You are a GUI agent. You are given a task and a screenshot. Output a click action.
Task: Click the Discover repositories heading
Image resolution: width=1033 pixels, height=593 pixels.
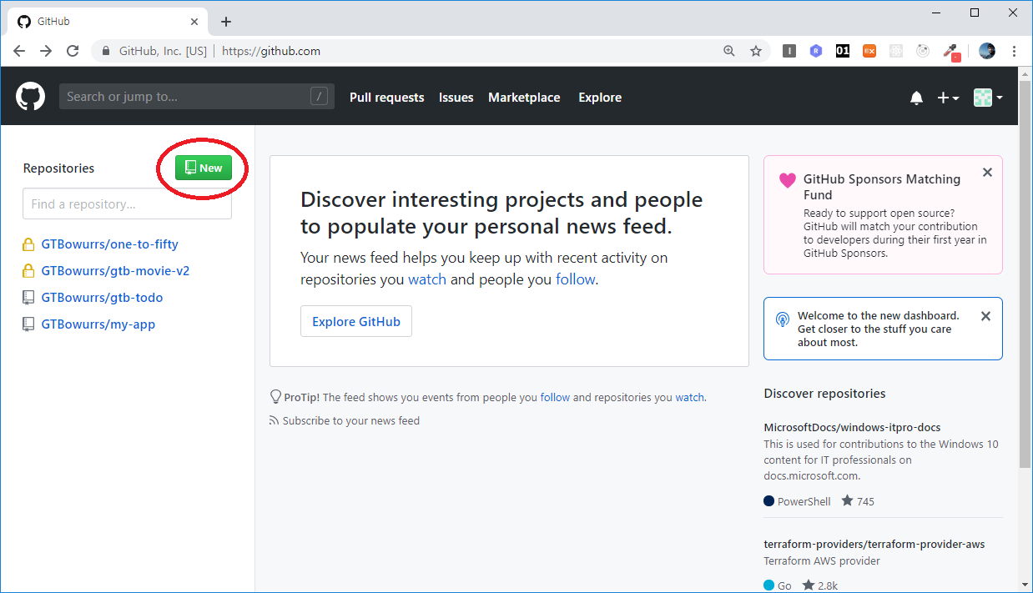(824, 394)
